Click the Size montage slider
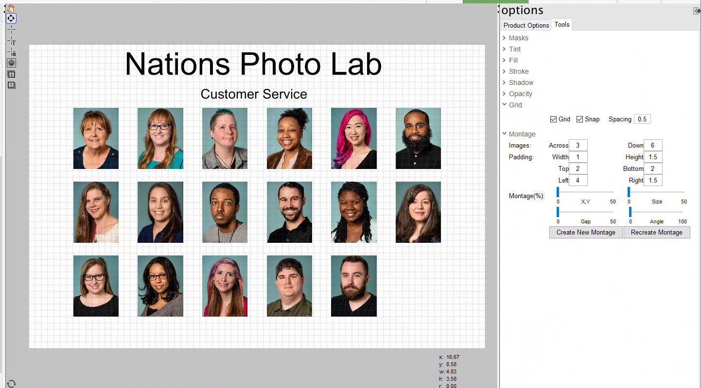 (656, 193)
